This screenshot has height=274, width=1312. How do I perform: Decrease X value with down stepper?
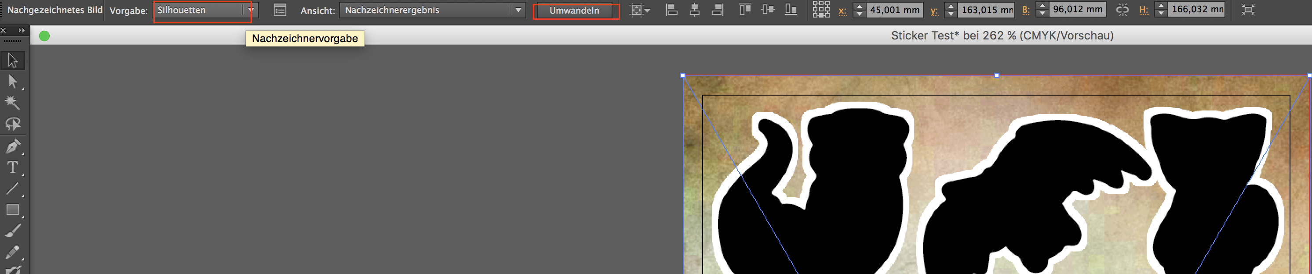(859, 14)
